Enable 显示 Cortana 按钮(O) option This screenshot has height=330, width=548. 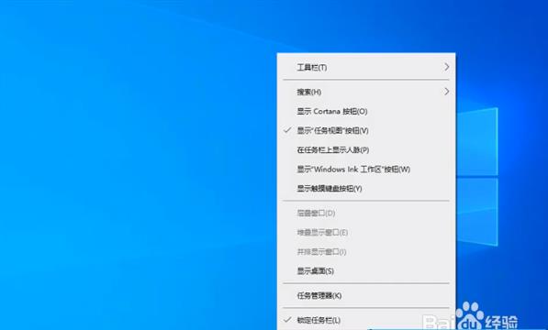point(366,111)
